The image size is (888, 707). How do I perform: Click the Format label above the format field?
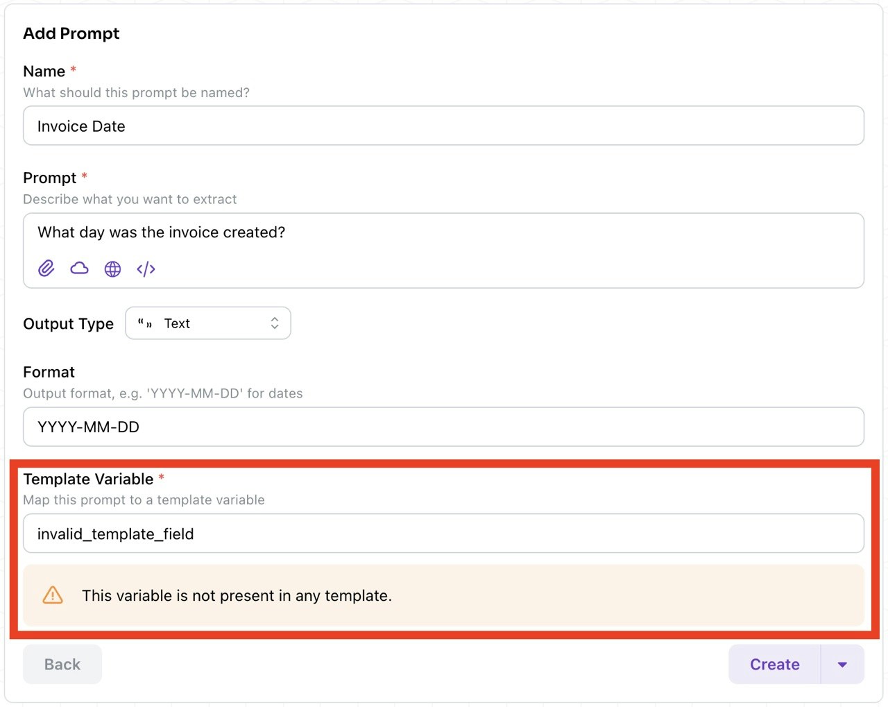pos(49,372)
